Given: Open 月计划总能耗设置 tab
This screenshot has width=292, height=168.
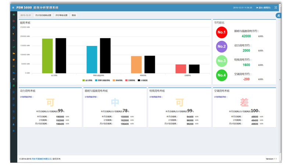Looking at the screenshot, I should [43, 15].
